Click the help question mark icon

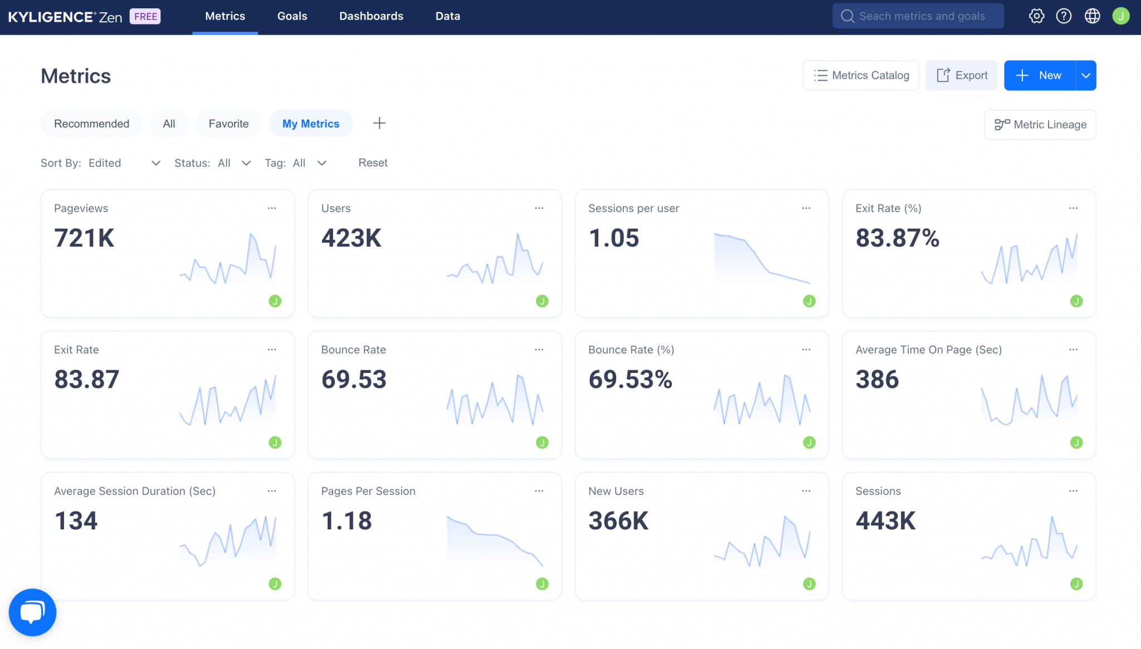1064,16
